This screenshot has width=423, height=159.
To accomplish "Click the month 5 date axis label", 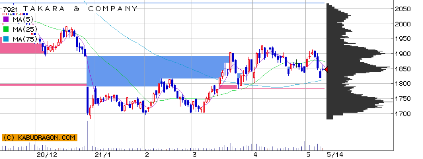I will [x=308, y=155].
